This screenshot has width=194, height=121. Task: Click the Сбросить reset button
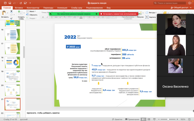[32, 15]
